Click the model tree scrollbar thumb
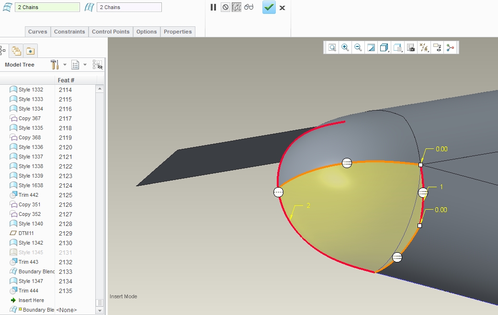 pyautogui.click(x=100, y=303)
